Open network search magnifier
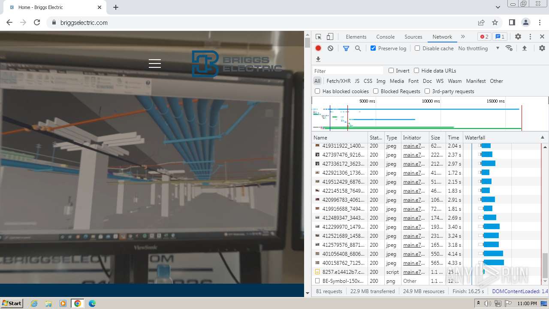The image size is (549, 309). pos(358,48)
